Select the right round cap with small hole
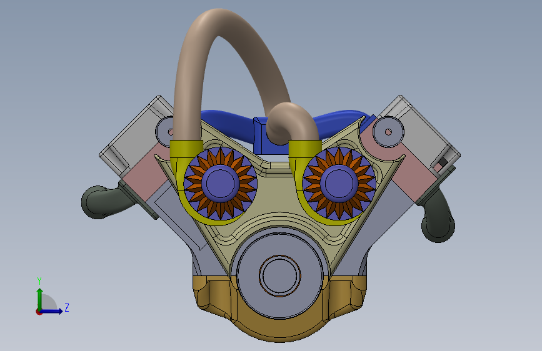This screenshot has height=351, width=542. coord(388,132)
